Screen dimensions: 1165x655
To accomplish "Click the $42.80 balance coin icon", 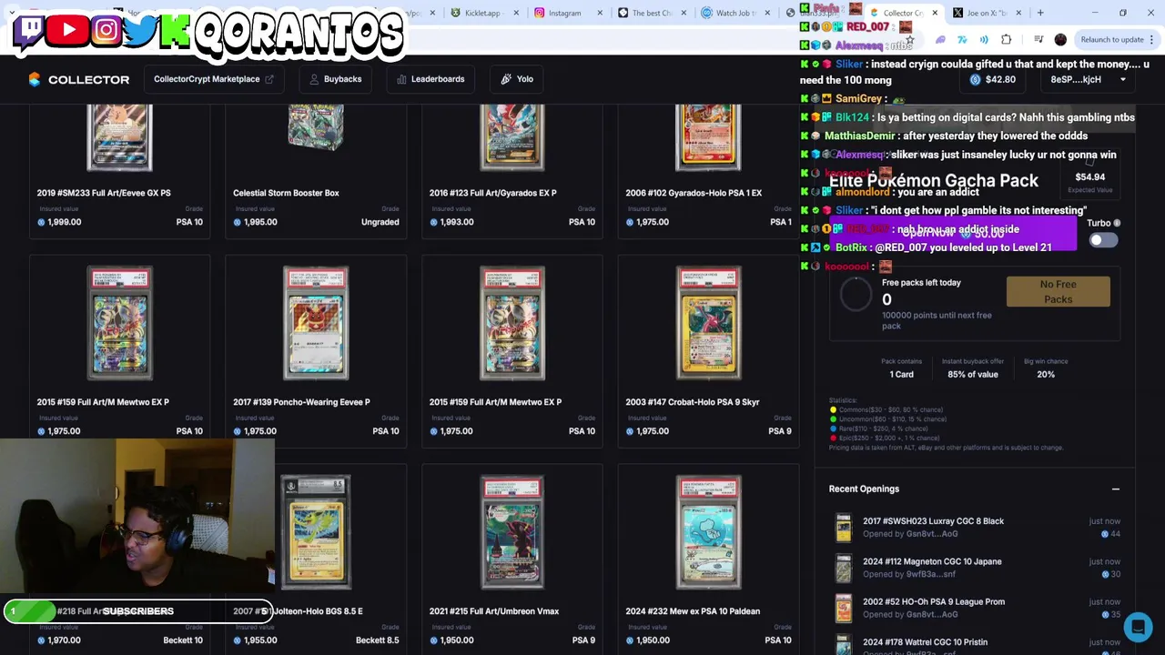I will [976, 79].
